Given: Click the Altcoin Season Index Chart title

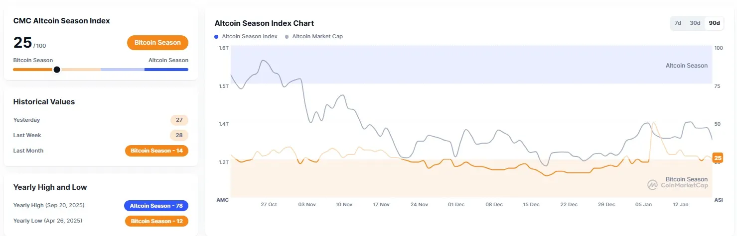Looking at the screenshot, I should (x=264, y=23).
